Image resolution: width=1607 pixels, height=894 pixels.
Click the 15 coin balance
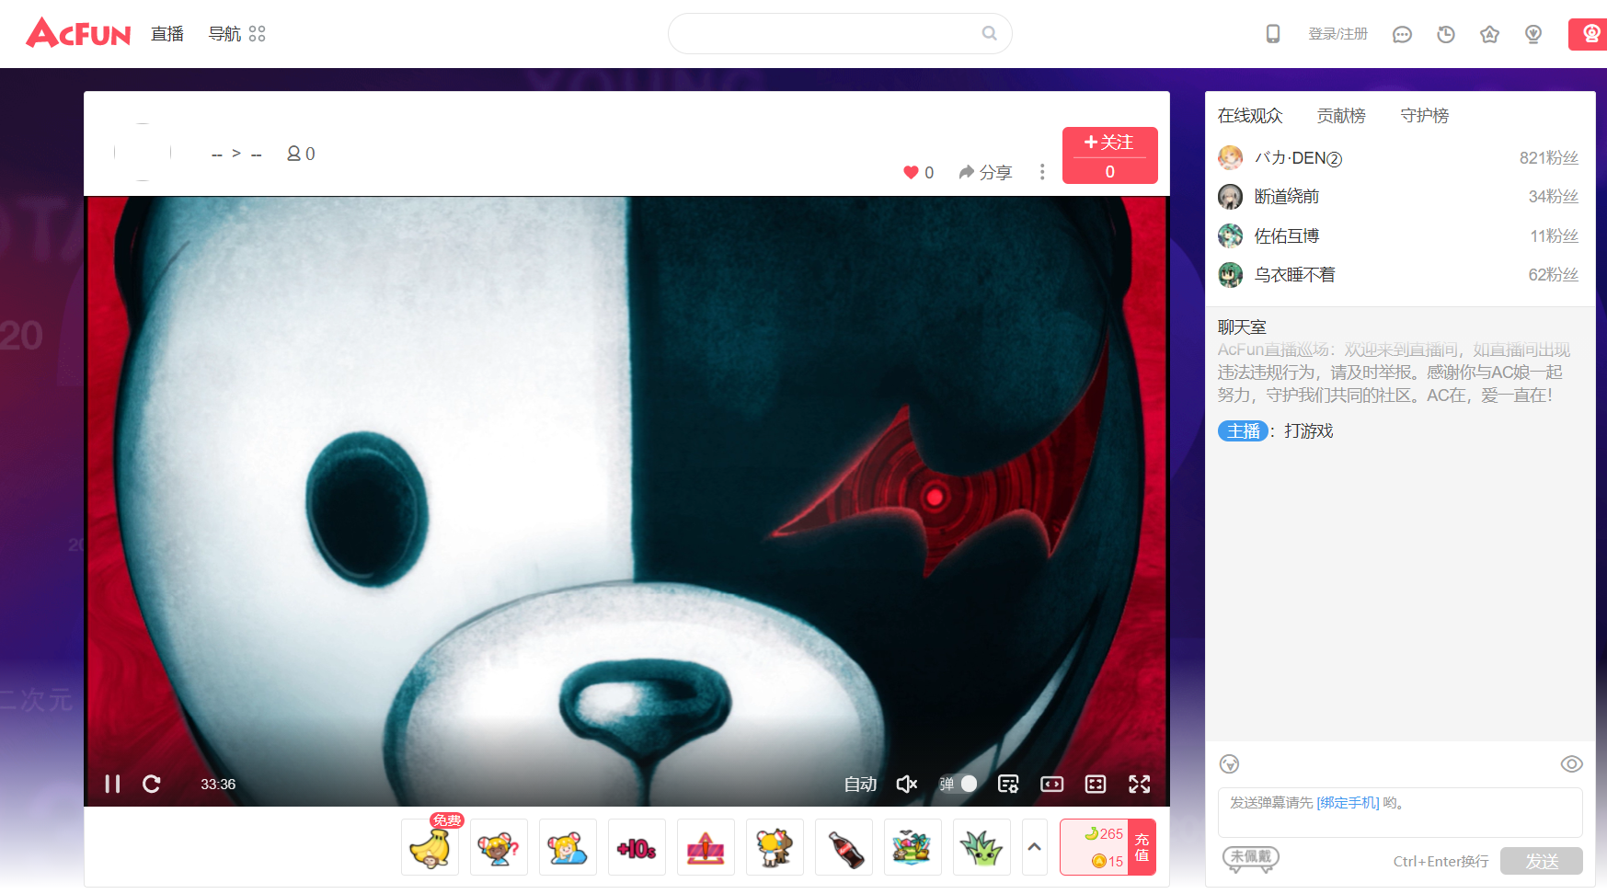pos(1108,862)
